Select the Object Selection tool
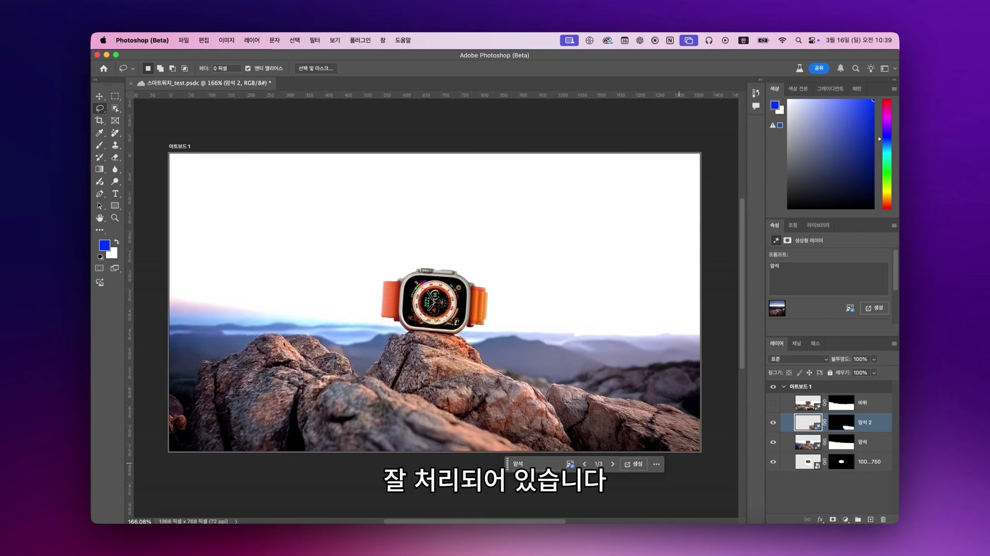 (115, 108)
